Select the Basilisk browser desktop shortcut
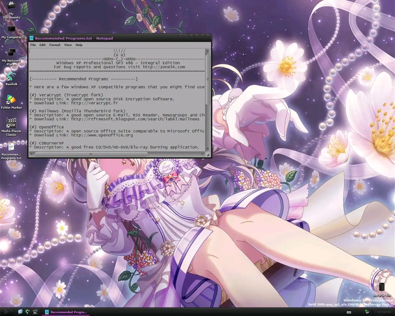This screenshot has width=395, height=316. coord(11,79)
